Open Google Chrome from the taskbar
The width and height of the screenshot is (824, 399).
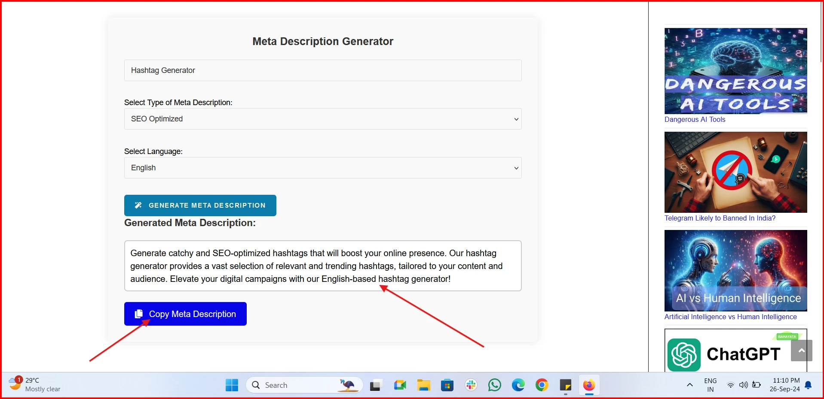(x=541, y=385)
